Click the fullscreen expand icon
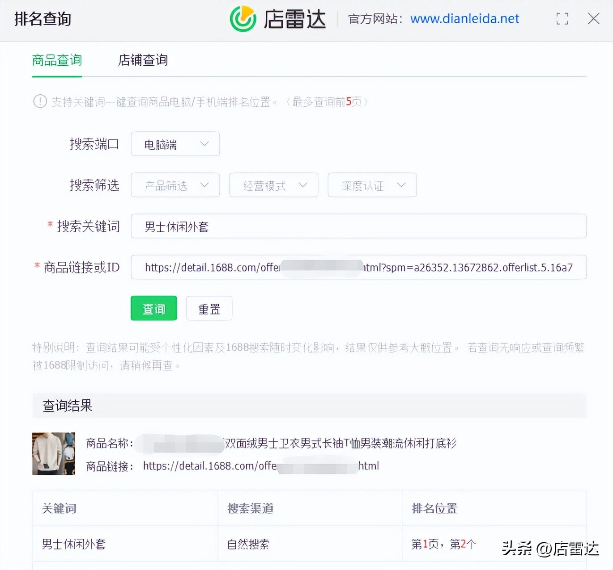 pyautogui.click(x=562, y=19)
